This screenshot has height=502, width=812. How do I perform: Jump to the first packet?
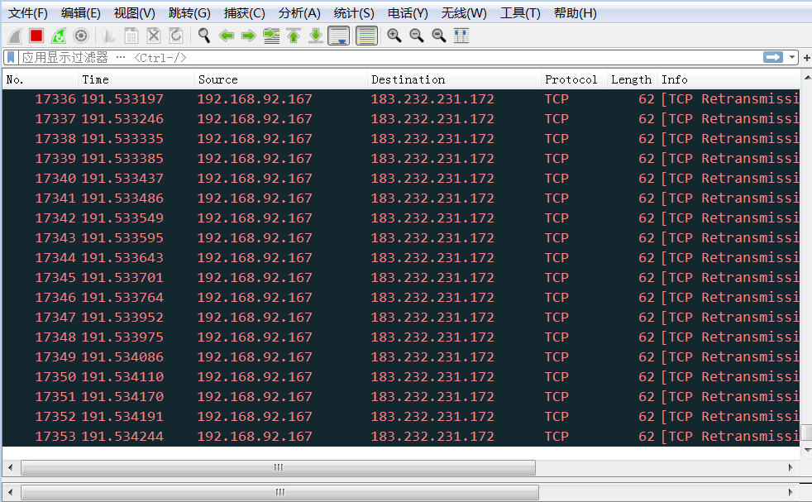(294, 36)
